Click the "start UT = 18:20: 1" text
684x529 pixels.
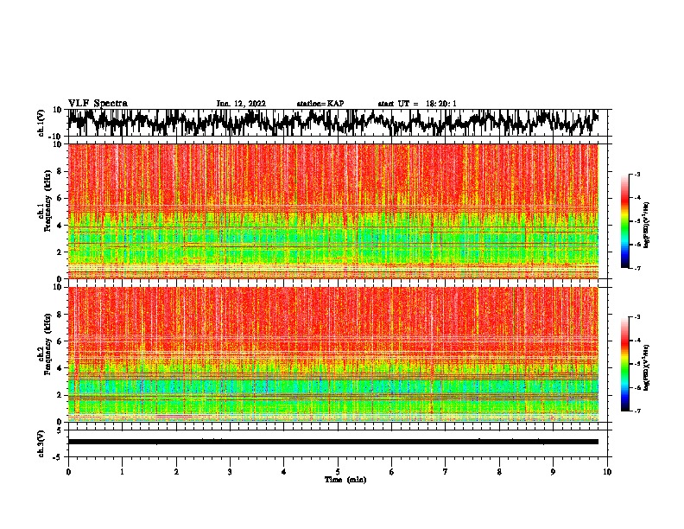click(417, 104)
